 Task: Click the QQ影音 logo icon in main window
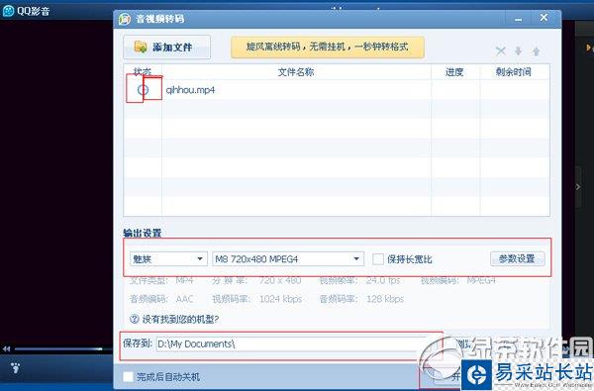click(x=8, y=11)
